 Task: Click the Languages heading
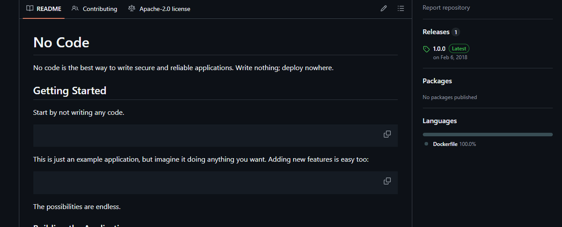(x=439, y=121)
